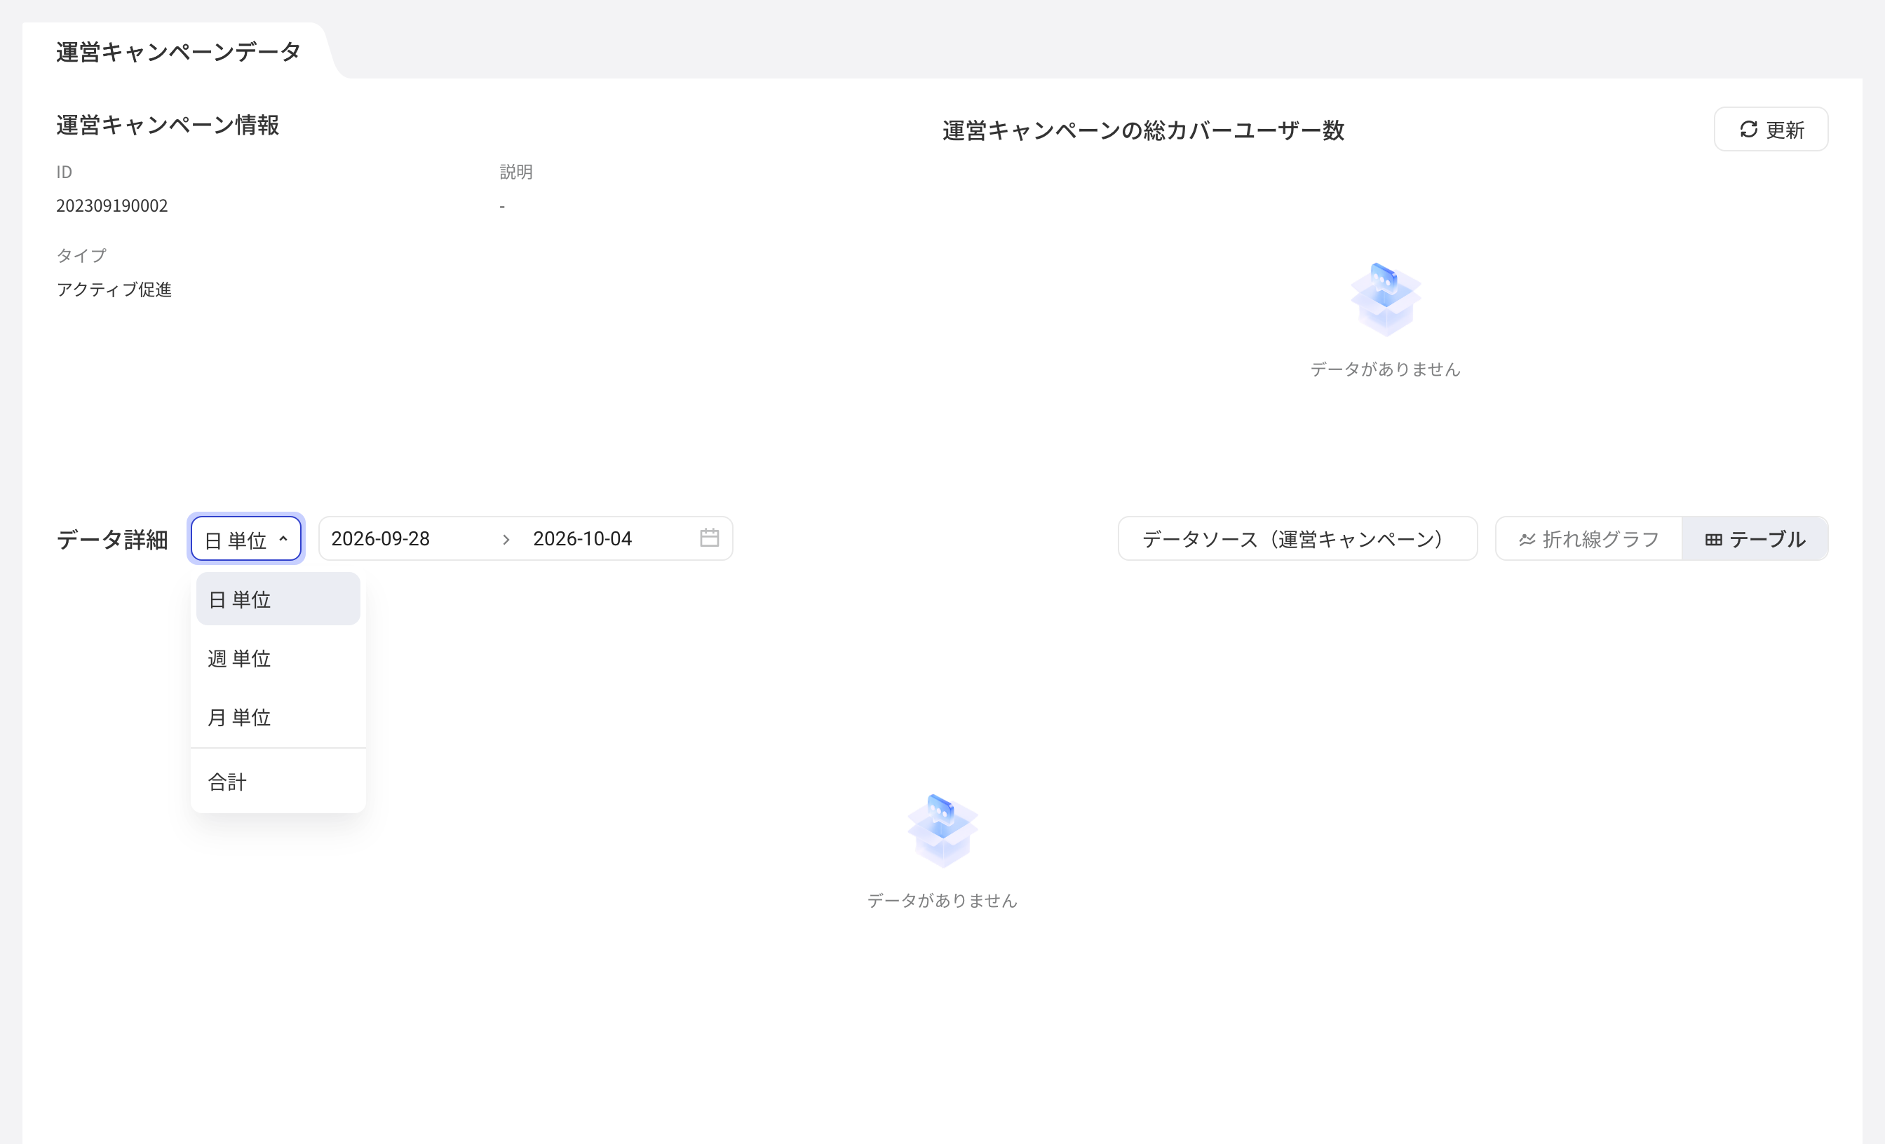Select 日 単位 option in the list
1885x1144 pixels.
278,599
